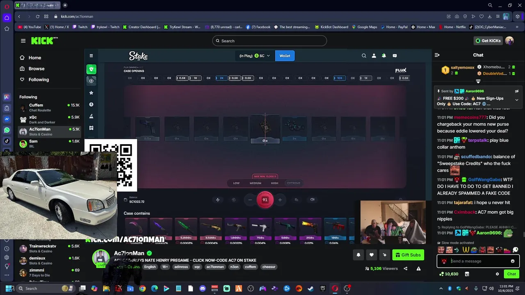Select MEDIUM risk level
The width and height of the screenshot is (525, 295).
tap(256, 183)
